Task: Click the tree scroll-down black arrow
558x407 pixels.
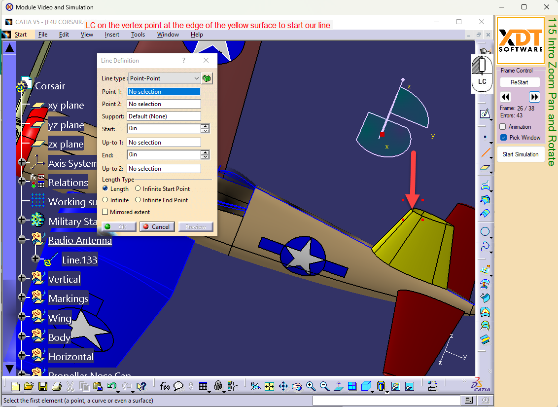Action: point(9,369)
